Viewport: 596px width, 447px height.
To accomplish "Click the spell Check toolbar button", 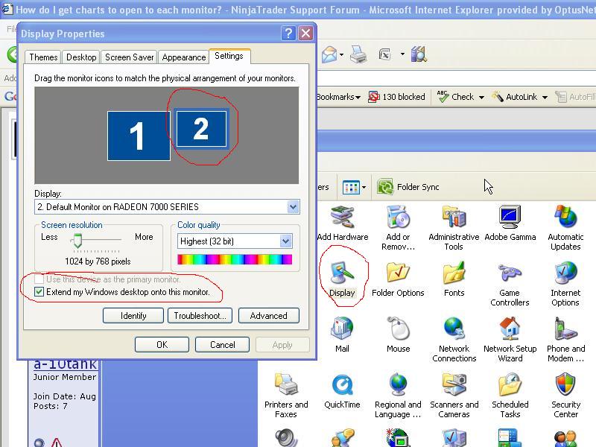I will point(456,97).
